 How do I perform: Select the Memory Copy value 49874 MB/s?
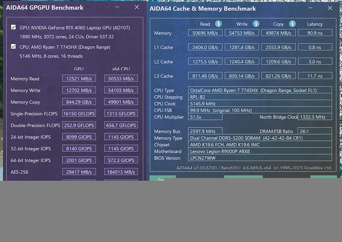pos(278,33)
